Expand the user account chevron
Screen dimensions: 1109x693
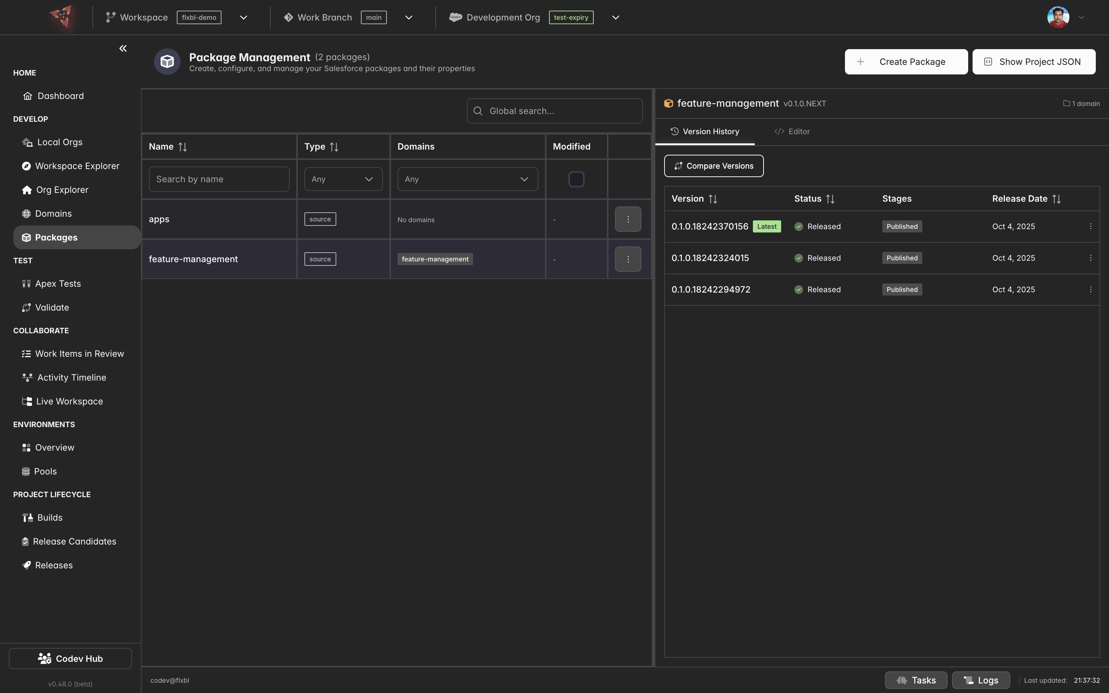pos(1081,18)
